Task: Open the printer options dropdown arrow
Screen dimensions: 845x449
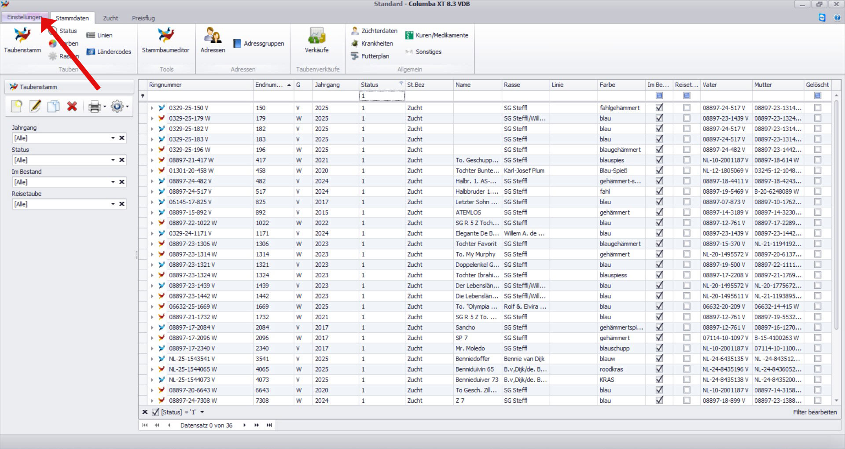Action: [x=105, y=107]
